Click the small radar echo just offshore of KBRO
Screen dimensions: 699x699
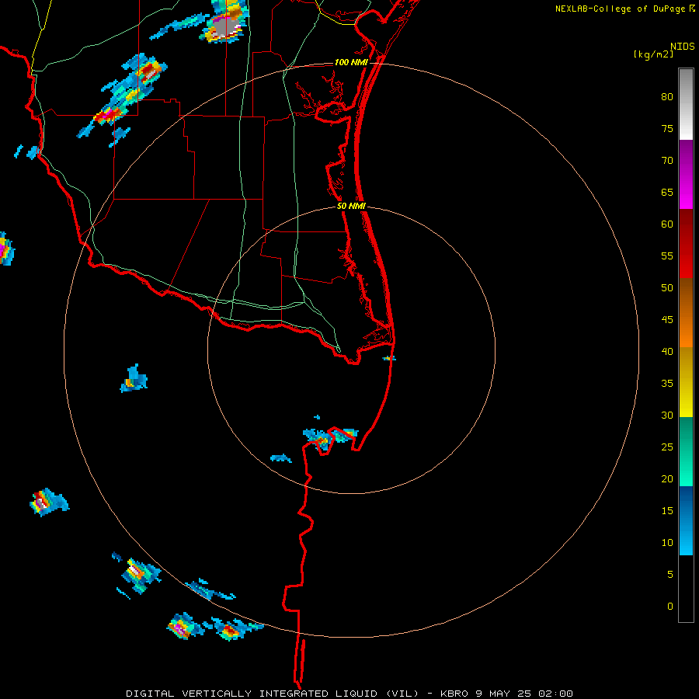(x=389, y=358)
